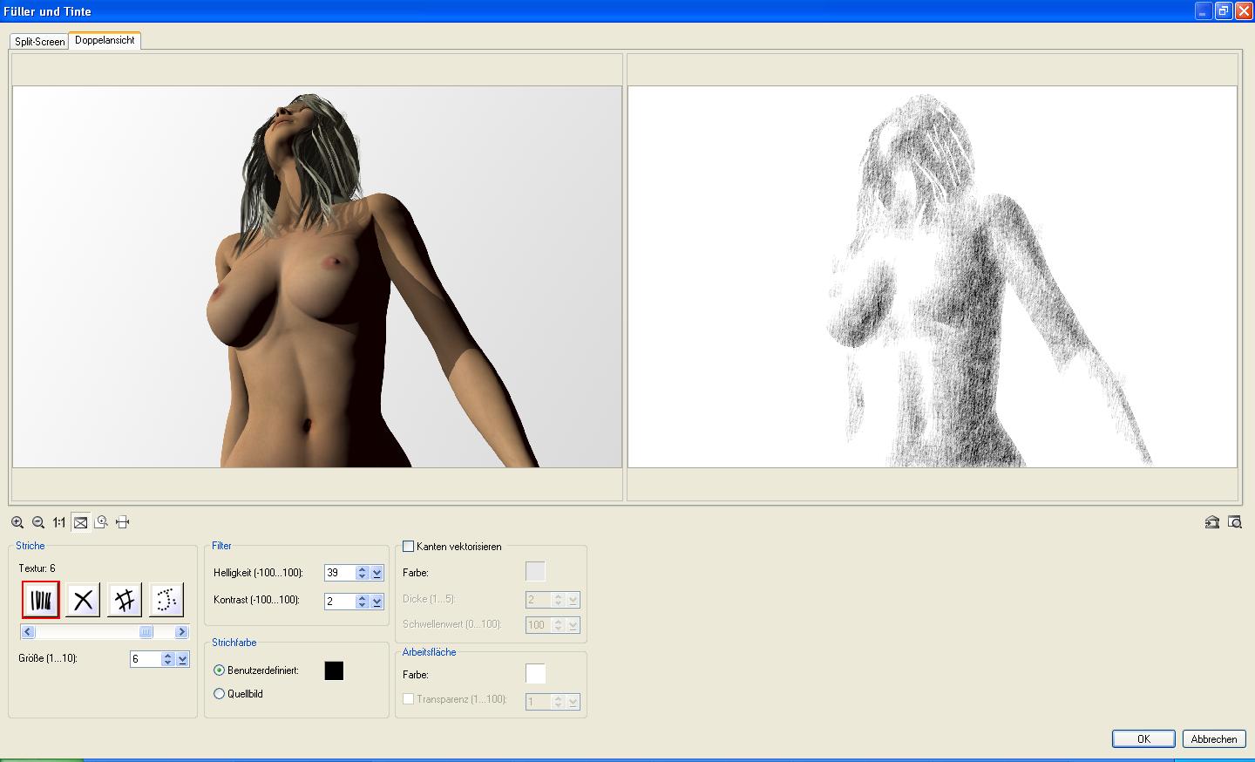Switch to the Doppelansicht tab
1255x762 pixels.
105,40
